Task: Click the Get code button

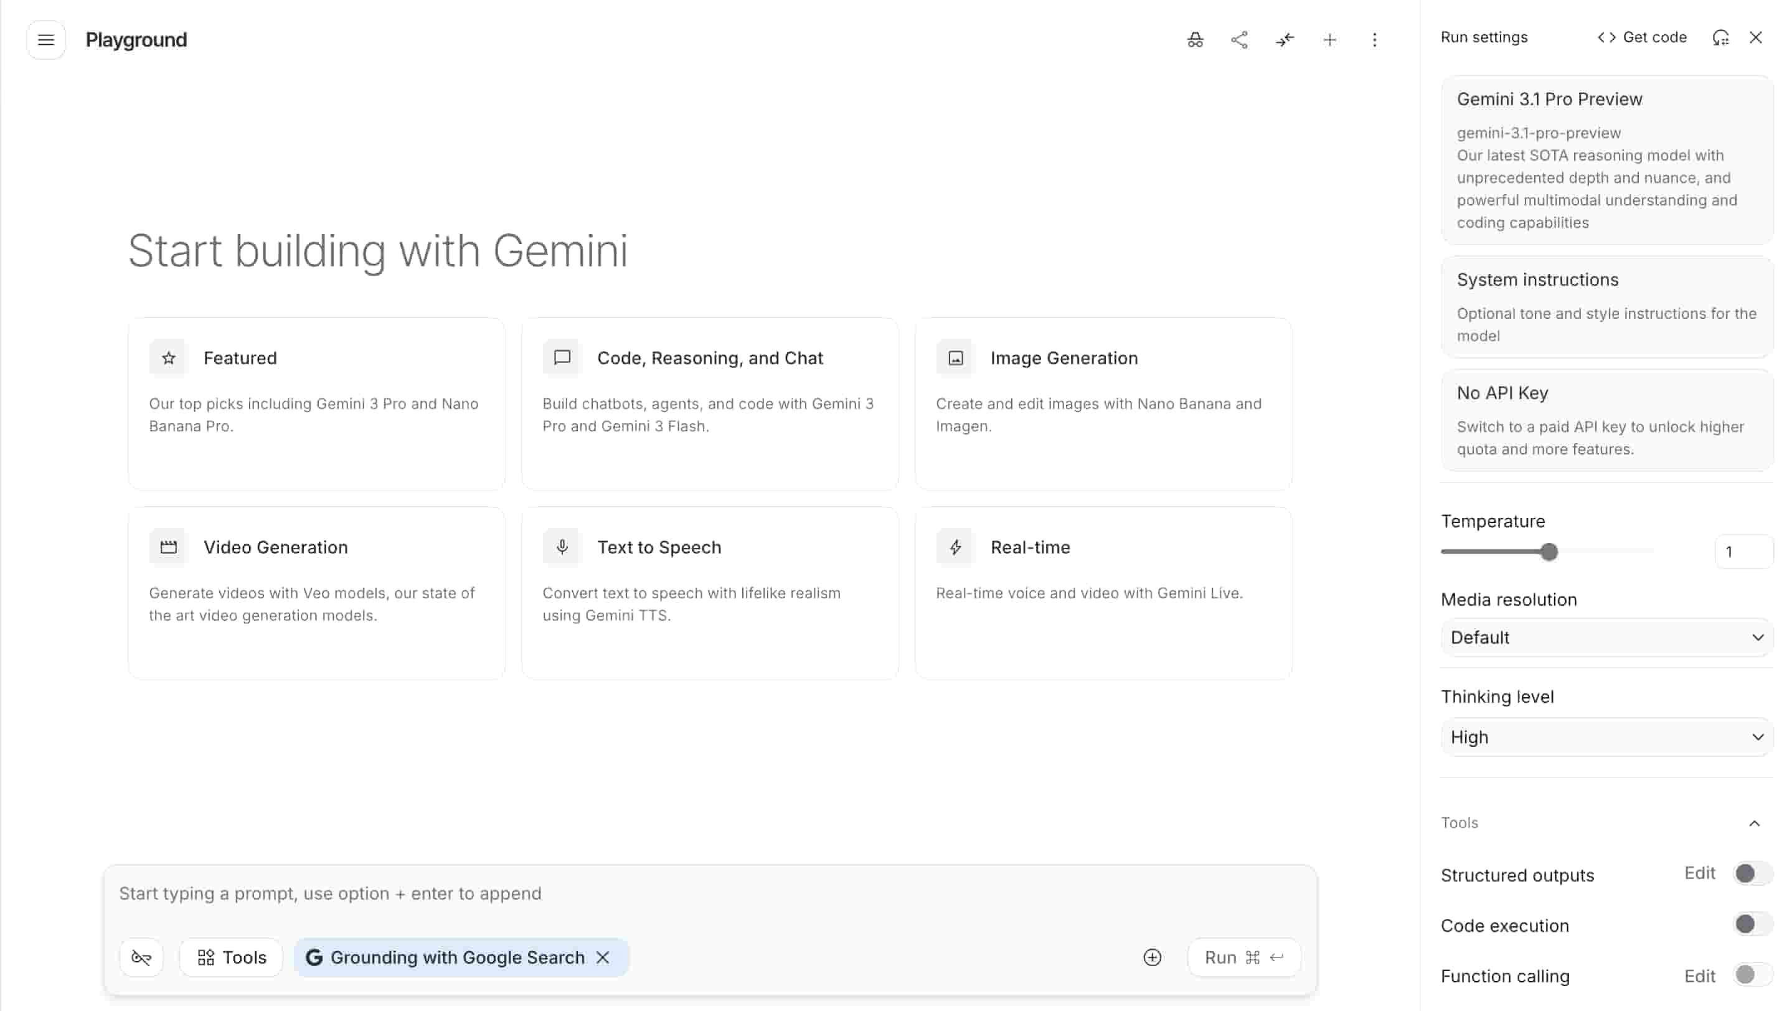Action: (1642, 37)
